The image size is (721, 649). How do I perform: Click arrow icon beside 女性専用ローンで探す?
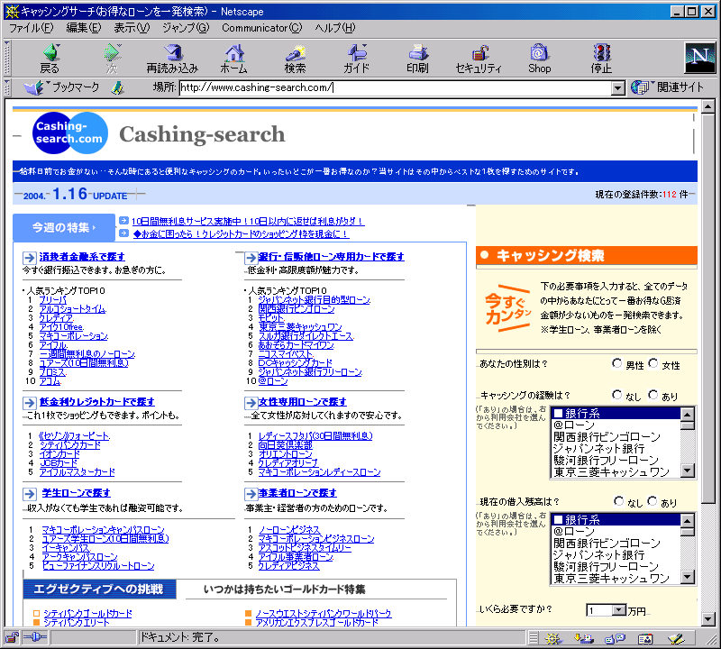251,403
